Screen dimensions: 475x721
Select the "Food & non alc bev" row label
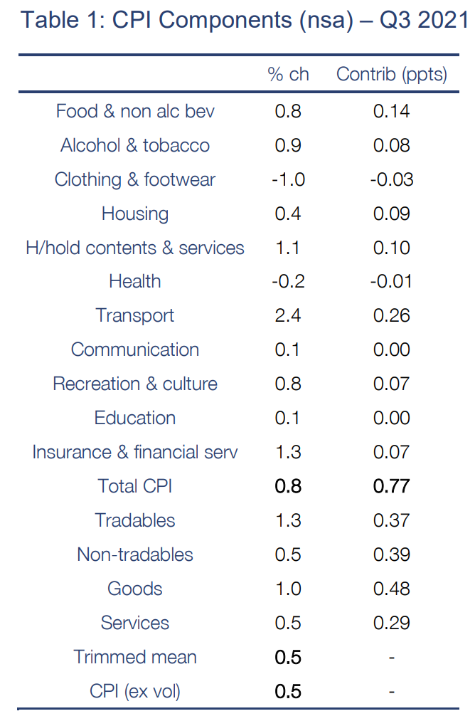click(135, 111)
